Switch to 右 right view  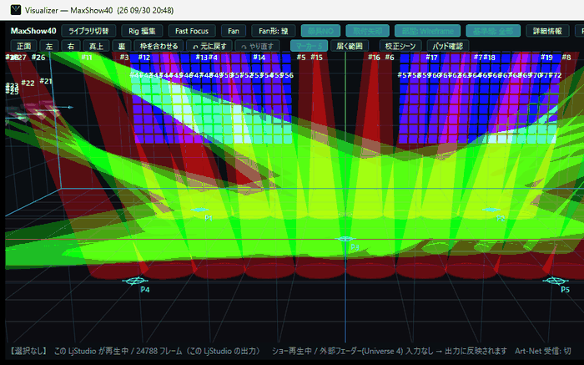click(x=71, y=46)
